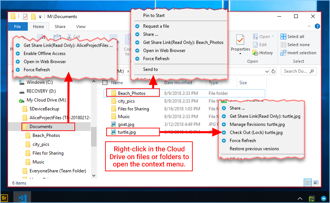Open the Quick Access Toolbar dropdown arrow

click(x=40, y=17)
